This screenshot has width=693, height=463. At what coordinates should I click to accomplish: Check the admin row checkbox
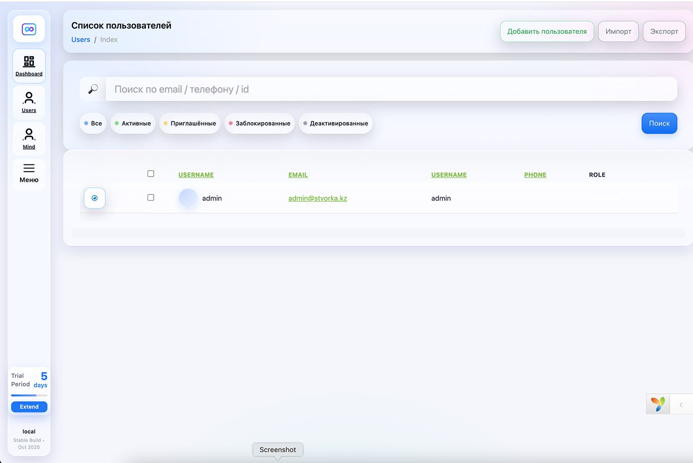tap(151, 197)
